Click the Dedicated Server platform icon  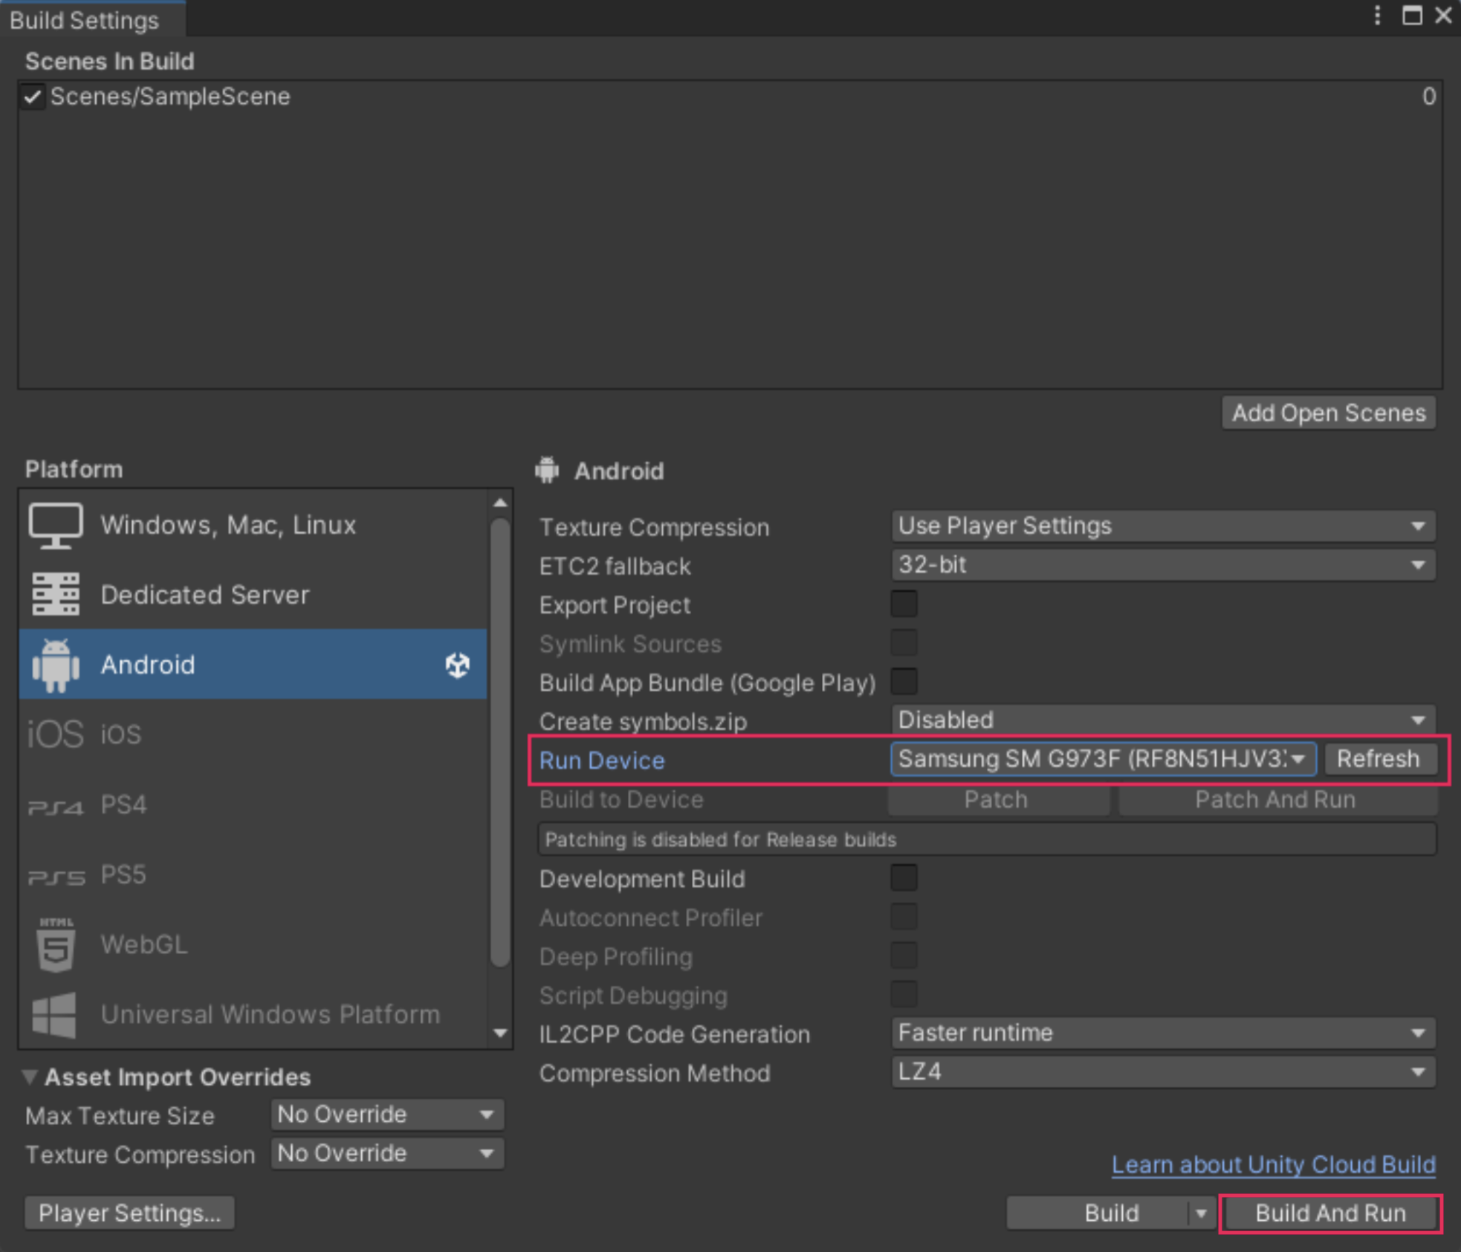(x=55, y=594)
